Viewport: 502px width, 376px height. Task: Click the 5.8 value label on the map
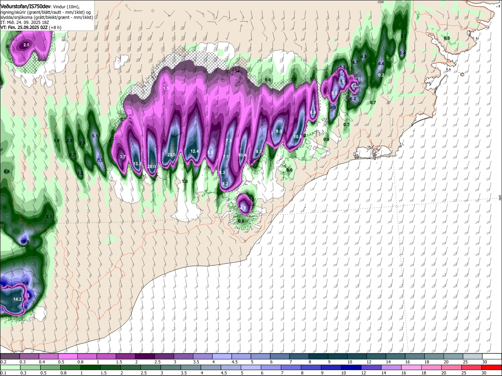pos(210,152)
